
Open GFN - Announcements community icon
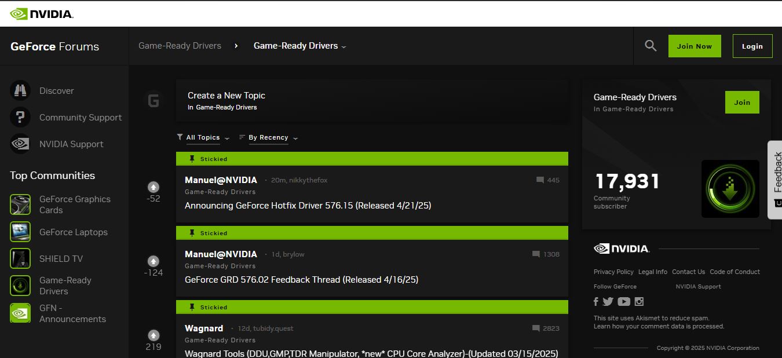click(x=20, y=313)
